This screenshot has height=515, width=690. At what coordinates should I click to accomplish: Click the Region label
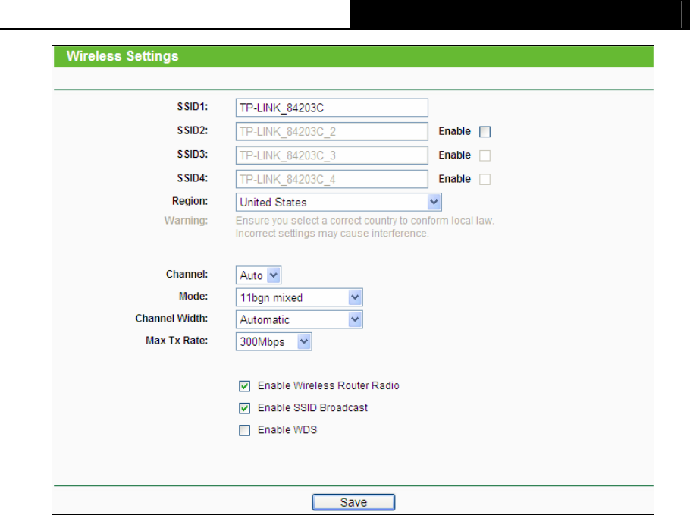(190, 201)
